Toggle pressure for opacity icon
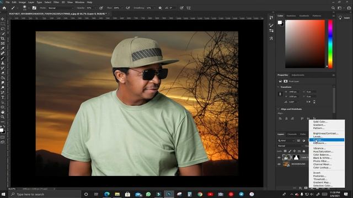 (x=101, y=8)
